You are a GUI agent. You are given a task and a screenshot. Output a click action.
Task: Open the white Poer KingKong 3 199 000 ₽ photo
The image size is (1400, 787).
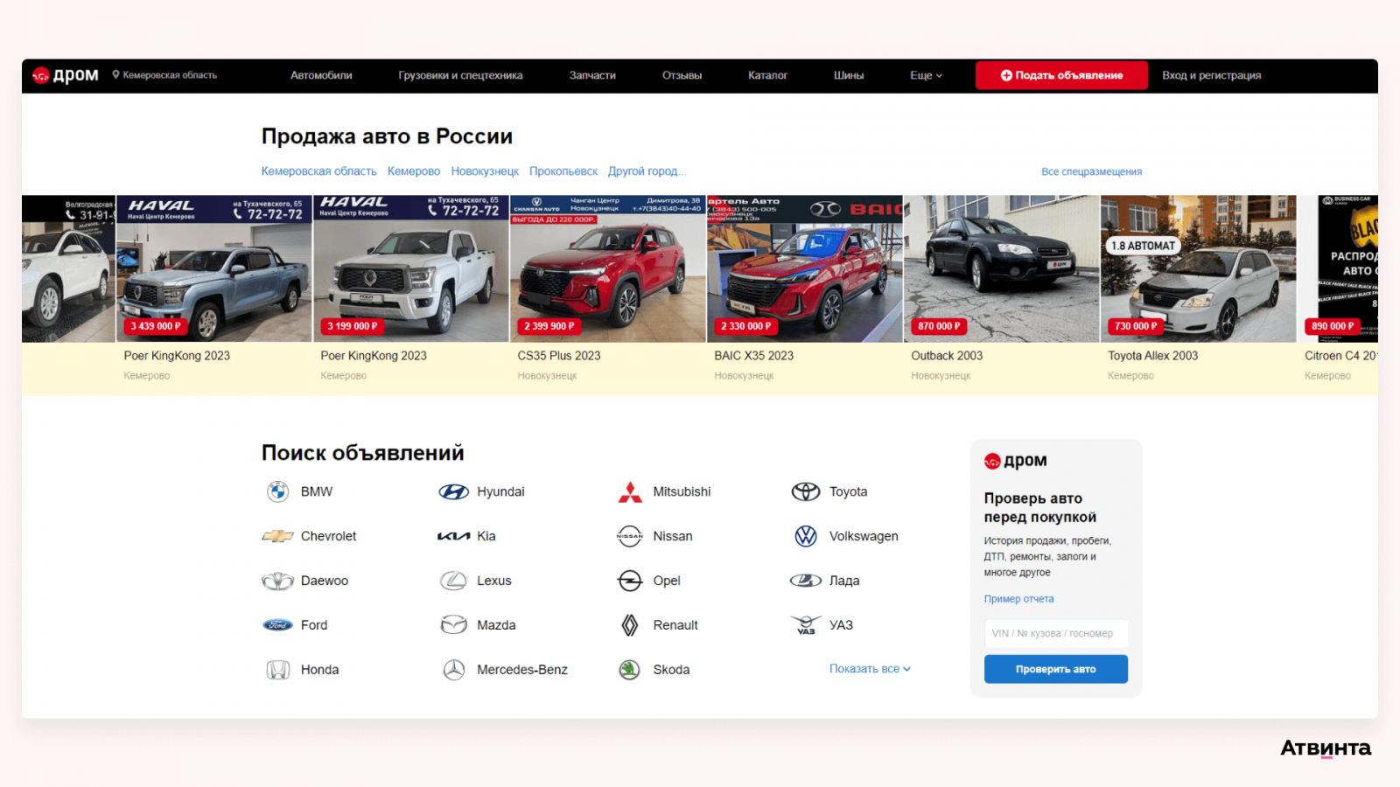click(411, 268)
